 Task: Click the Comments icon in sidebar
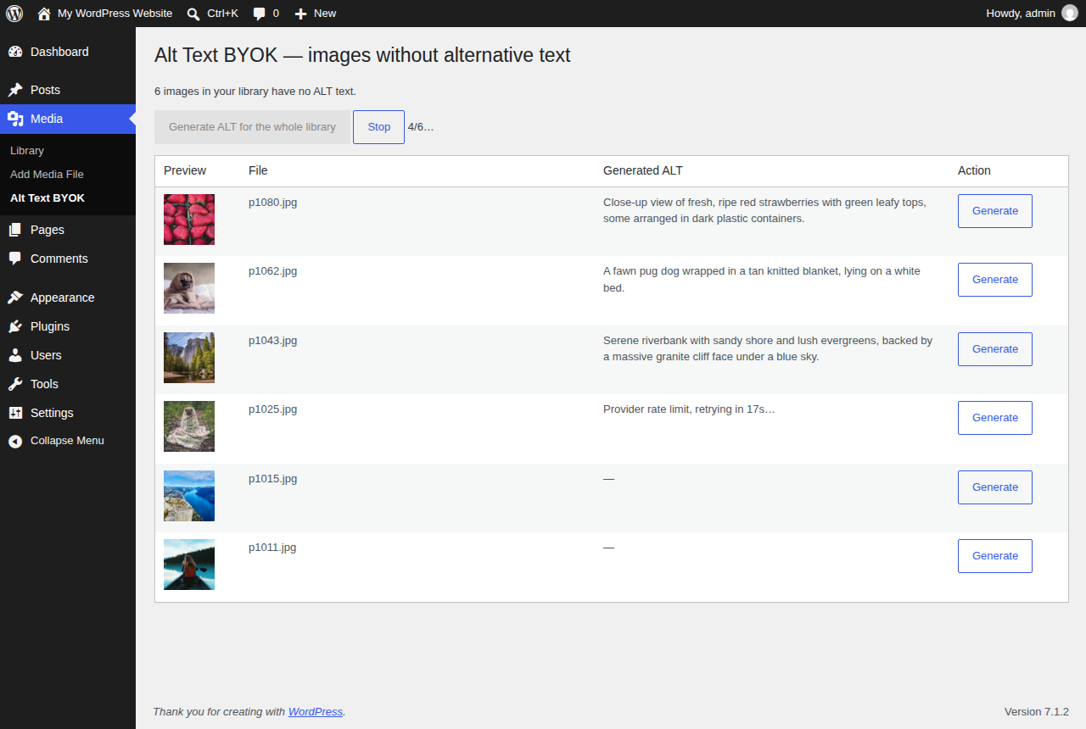coord(15,259)
